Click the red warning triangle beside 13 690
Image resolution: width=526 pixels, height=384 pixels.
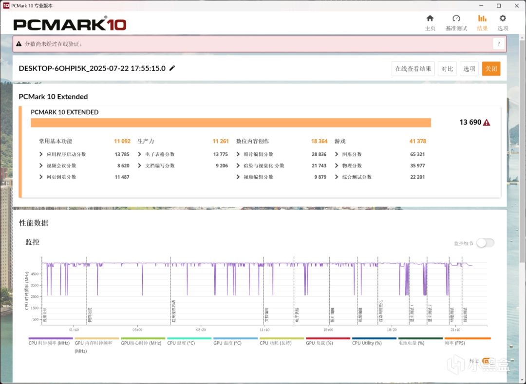point(487,123)
